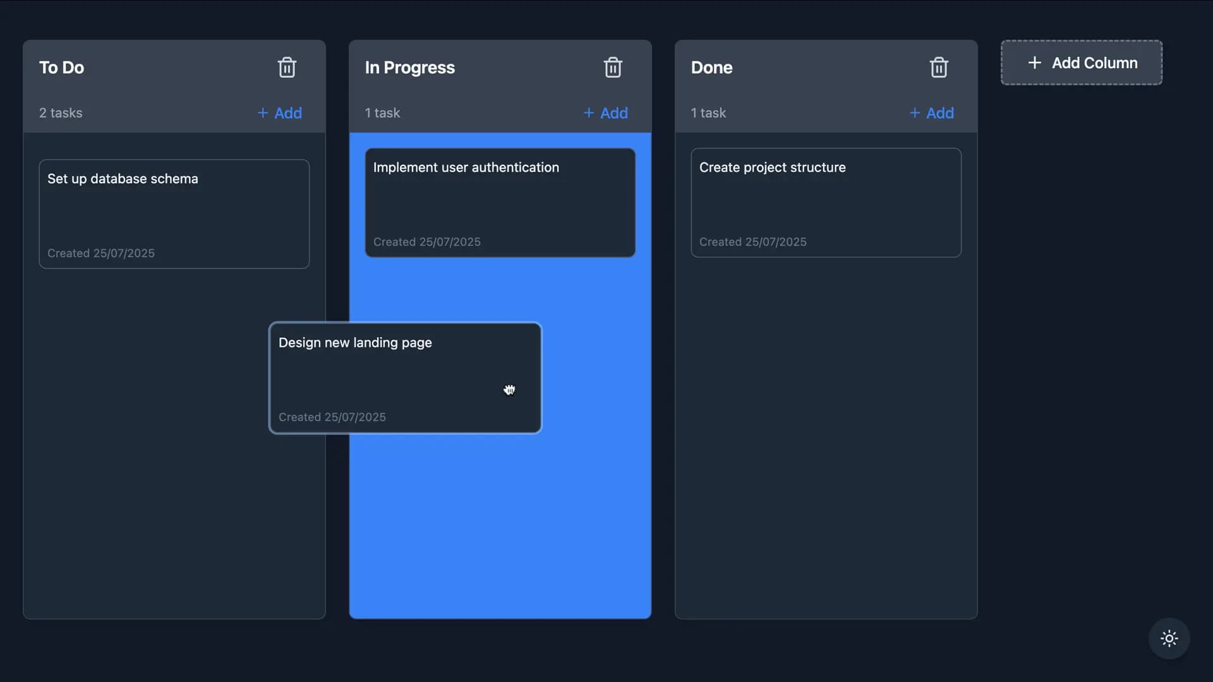The width and height of the screenshot is (1213, 682).
Task: Add a new task to the In Progress column
Action: pyautogui.click(x=605, y=113)
